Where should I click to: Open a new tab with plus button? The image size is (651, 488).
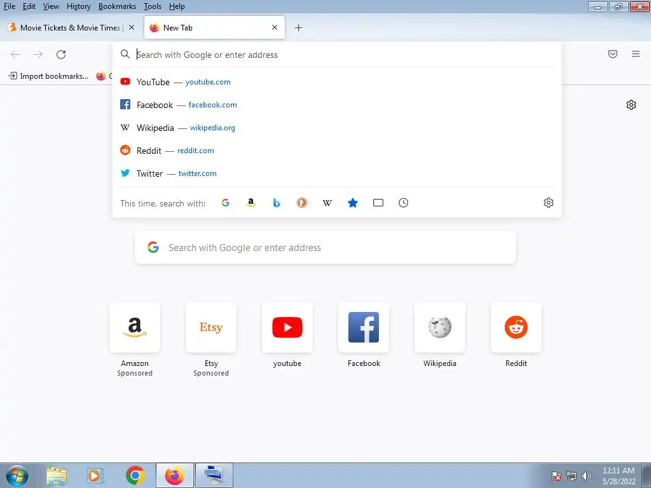[299, 28]
